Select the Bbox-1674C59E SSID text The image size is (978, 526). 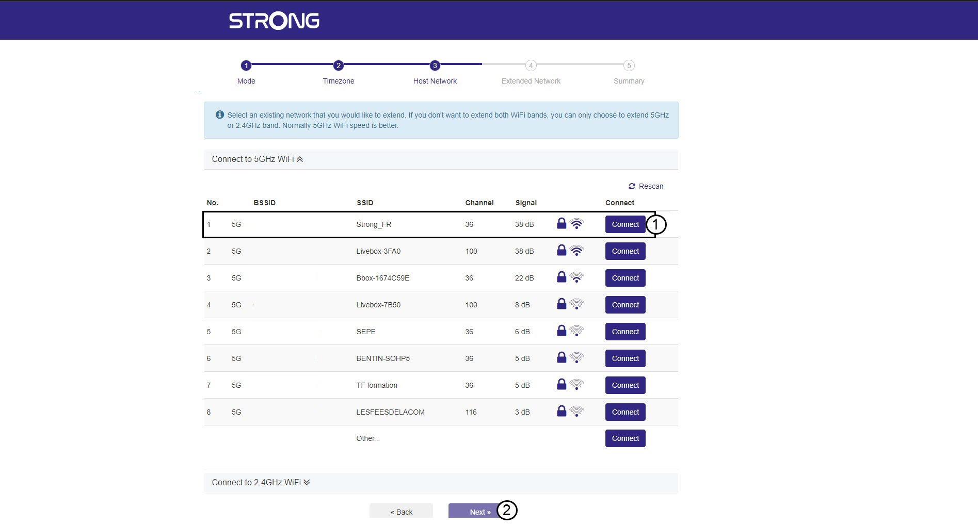(382, 278)
